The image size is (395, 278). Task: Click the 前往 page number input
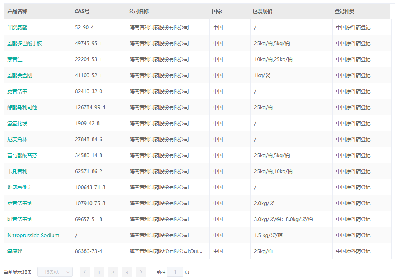click(x=175, y=272)
